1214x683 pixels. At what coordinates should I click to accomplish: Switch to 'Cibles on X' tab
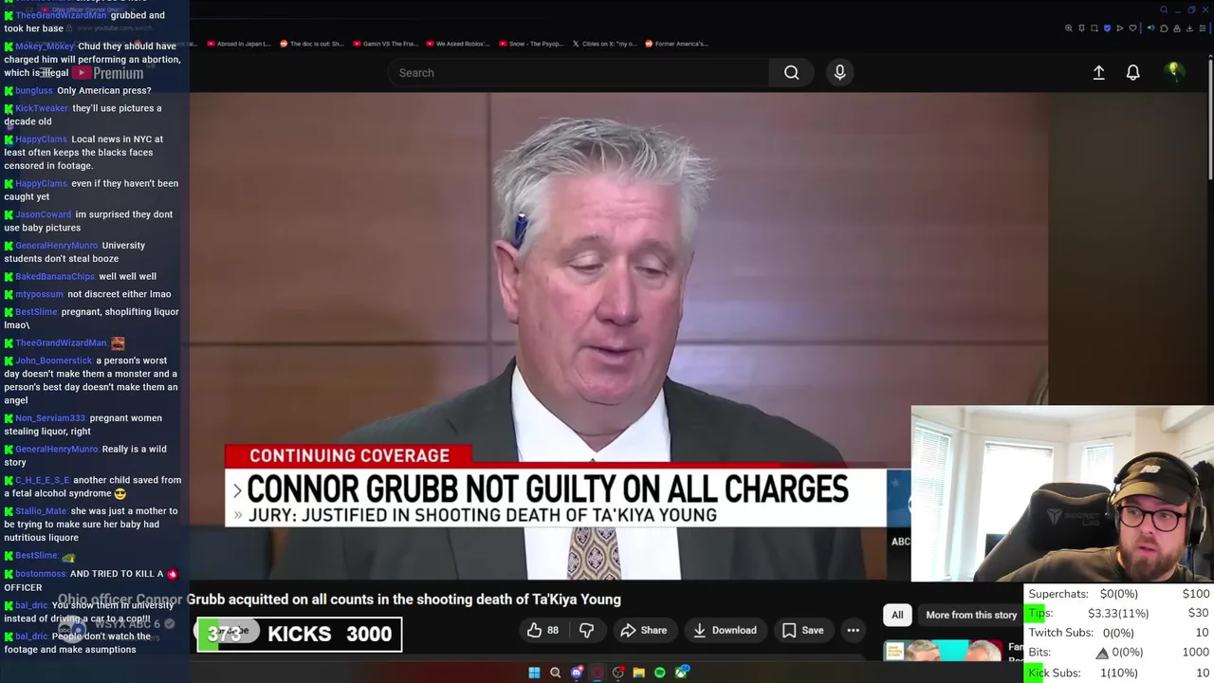(605, 44)
